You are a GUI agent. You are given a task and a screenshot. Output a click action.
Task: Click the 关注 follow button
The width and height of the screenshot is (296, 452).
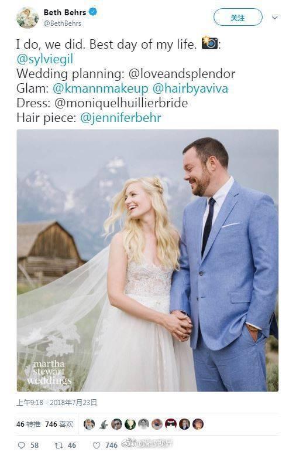click(238, 17)
